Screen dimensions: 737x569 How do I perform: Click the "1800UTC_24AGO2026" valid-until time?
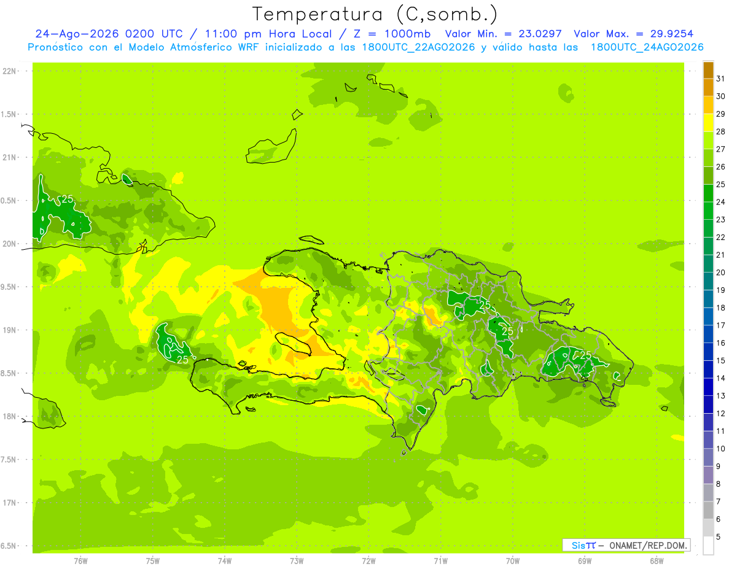[647, 47]
